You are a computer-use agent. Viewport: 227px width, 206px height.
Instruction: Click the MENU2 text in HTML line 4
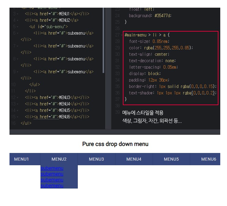[65, 20]
